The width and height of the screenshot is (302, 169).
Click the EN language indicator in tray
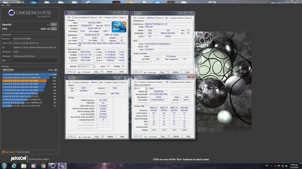pyautogui.click(x=267, y=166)
